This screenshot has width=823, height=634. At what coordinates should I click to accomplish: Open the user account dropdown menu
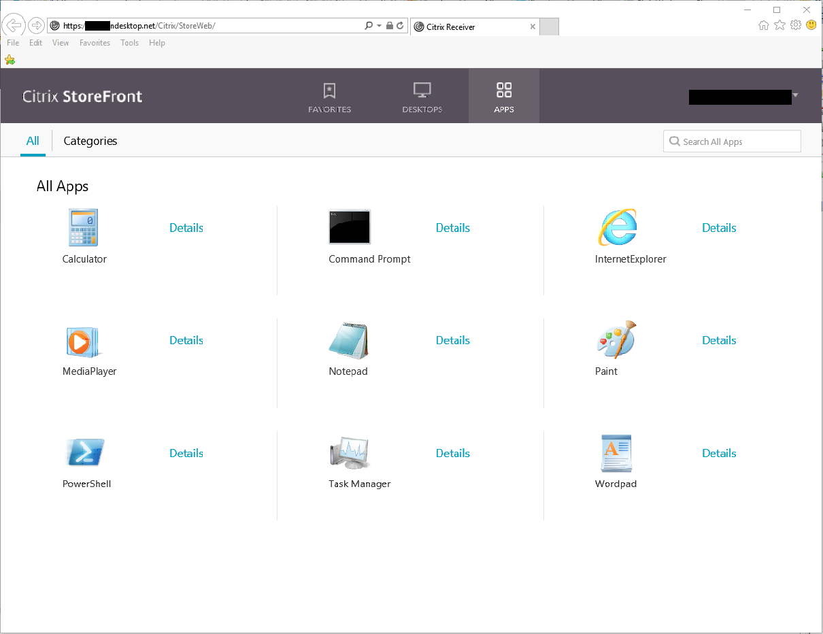[x=743, y=97]
